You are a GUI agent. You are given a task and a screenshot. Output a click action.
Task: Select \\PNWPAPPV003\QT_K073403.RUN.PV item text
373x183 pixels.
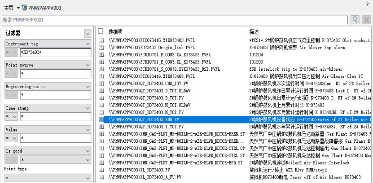pyautogui.click(x=144, y=119)
